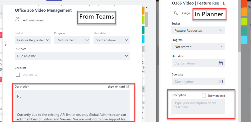Select the orange label color in Teams task
This screenshot has height=122, width=251.
click(143, 11)
